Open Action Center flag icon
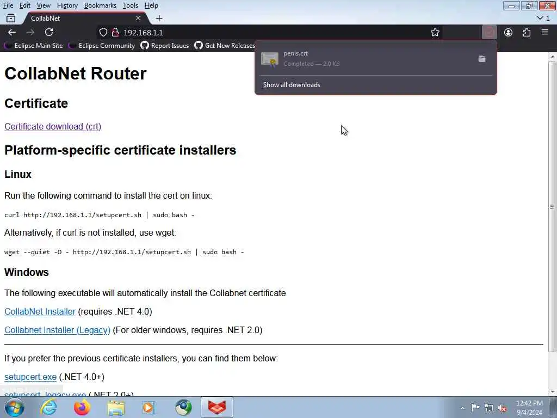This screenshot has width=557, height=418. point(475,408)
